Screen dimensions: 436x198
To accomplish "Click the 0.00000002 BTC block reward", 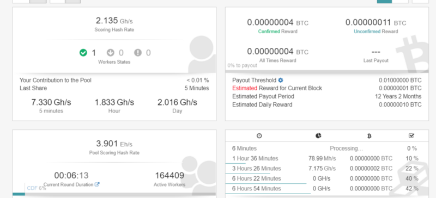I will 371,169.
